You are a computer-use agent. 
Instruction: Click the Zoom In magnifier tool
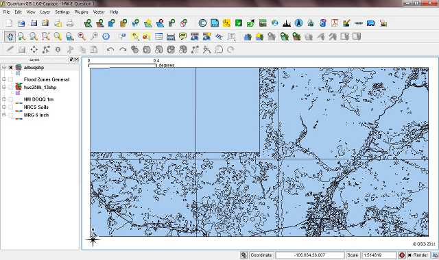point(21,36)
